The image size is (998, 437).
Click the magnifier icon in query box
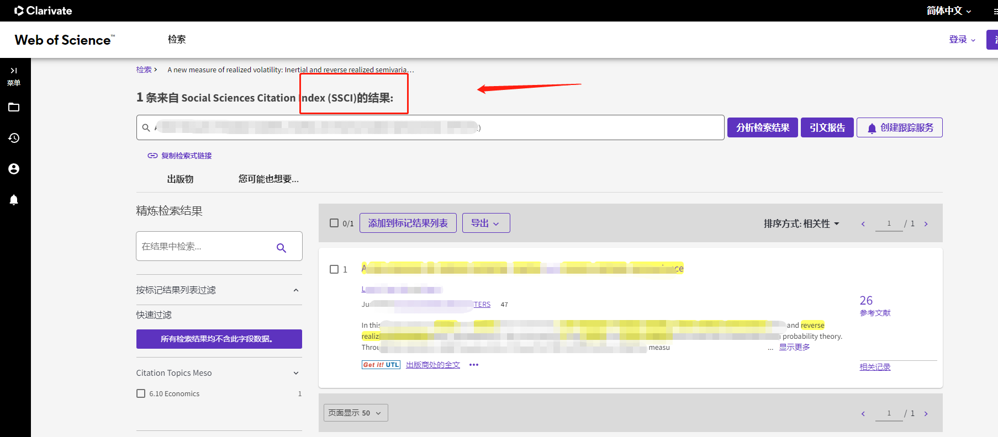[146, 128]
